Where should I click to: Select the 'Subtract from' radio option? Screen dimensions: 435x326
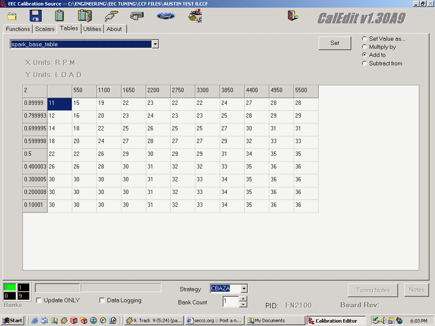point(365,64)
